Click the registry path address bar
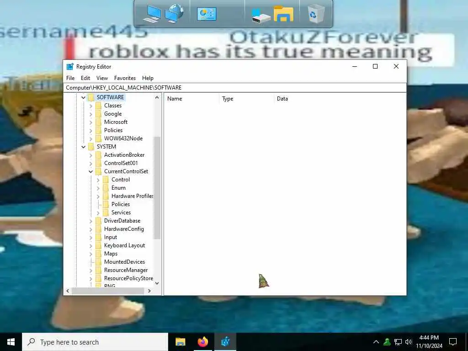Image resolution: width=468 pixels, height=351 pixels. pos(235,87)
